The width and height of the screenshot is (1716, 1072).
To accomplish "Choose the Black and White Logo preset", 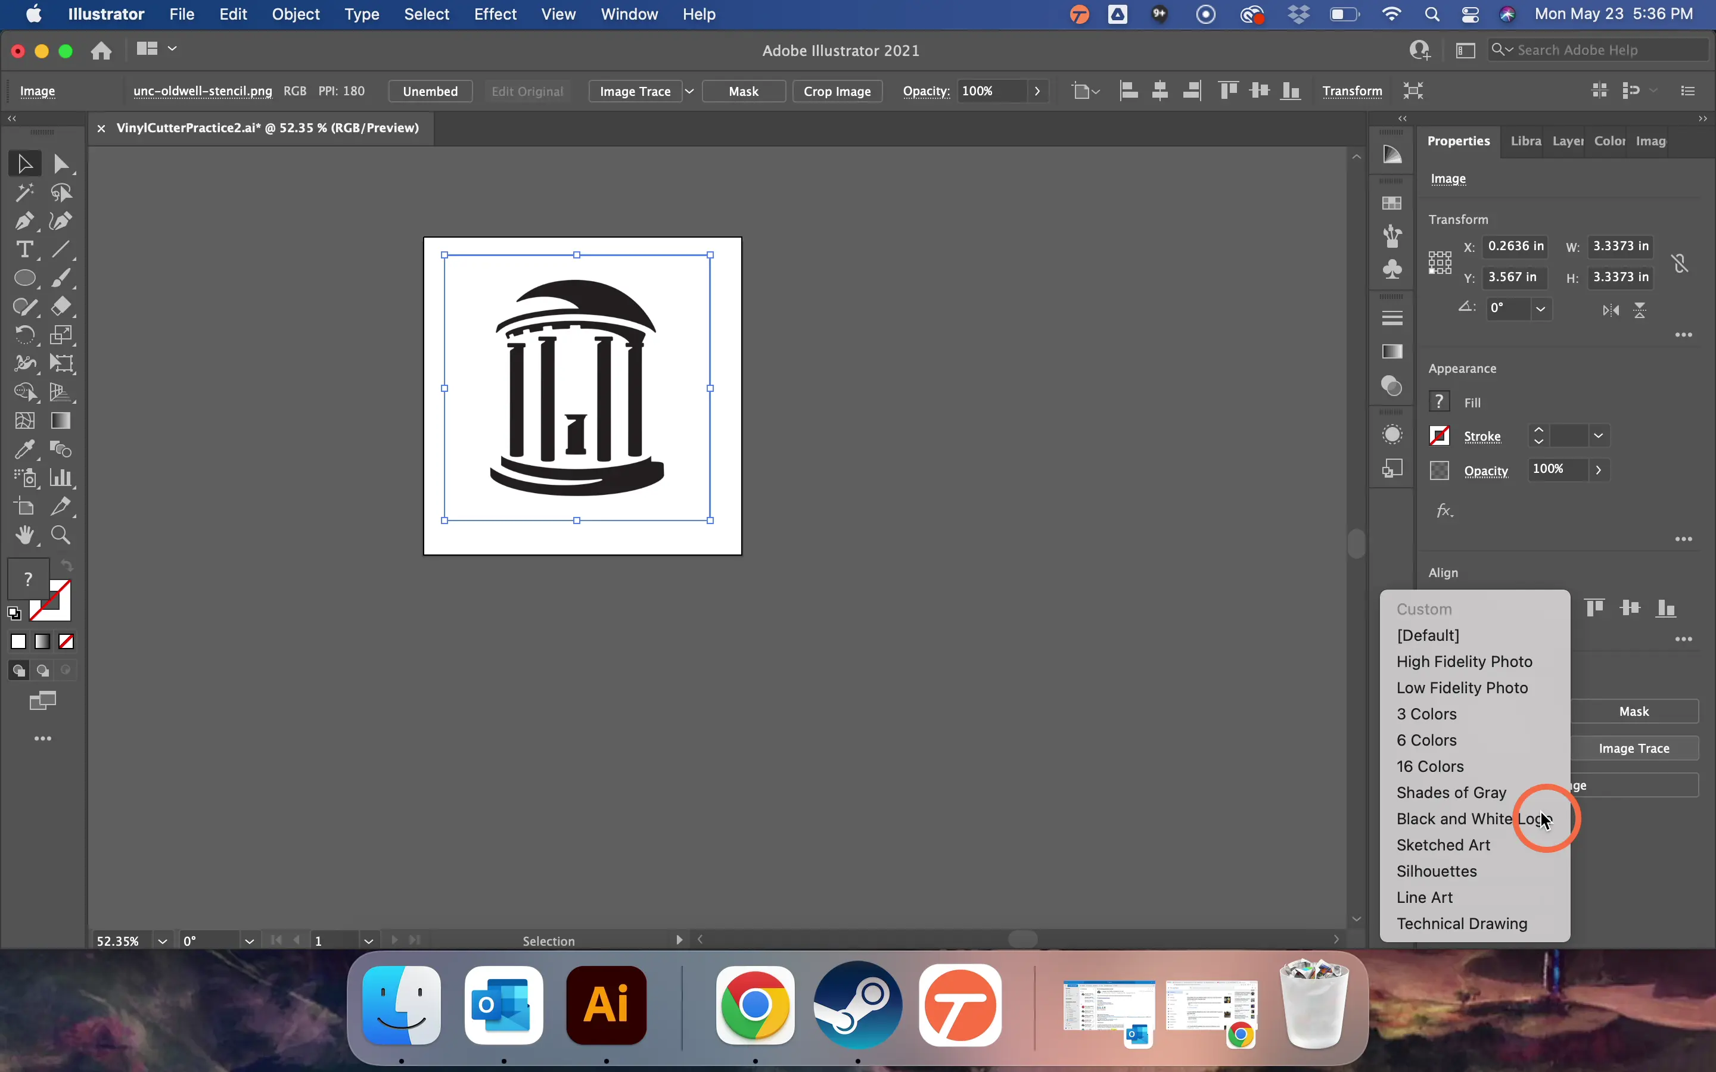I will 1475,819.
